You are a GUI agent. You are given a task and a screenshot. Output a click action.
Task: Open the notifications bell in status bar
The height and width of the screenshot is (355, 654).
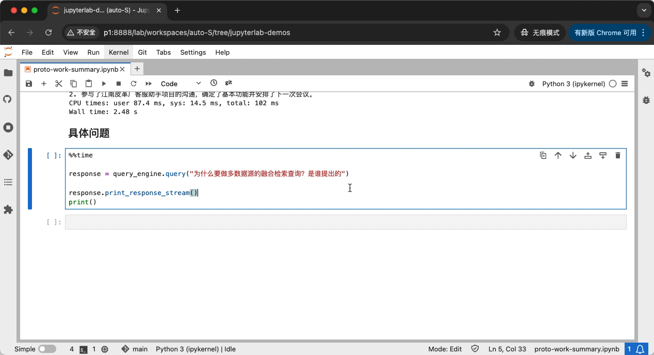(640, 349)
